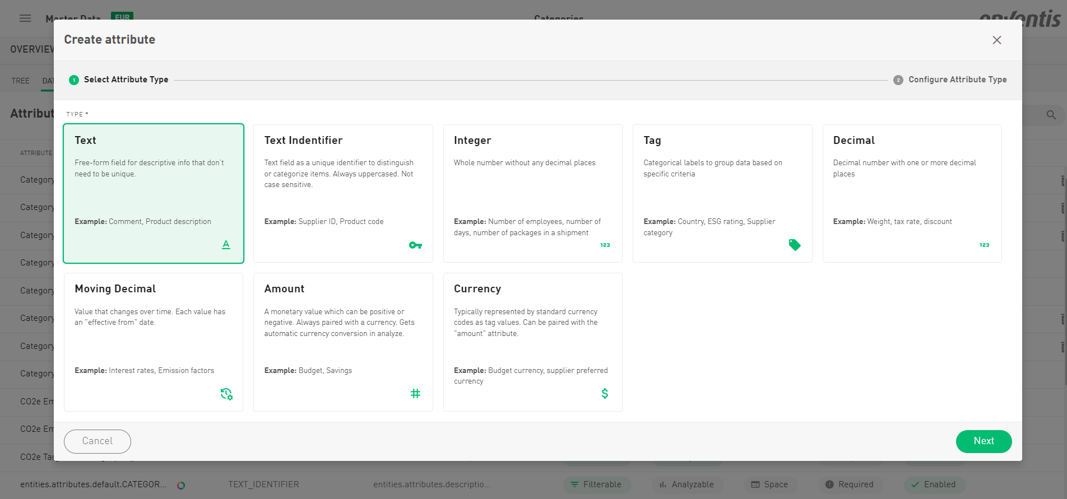This screenshot has height=499, width=1067.
Task: Click the dollar sign icon in Currency card
Action: click(605, 394)
